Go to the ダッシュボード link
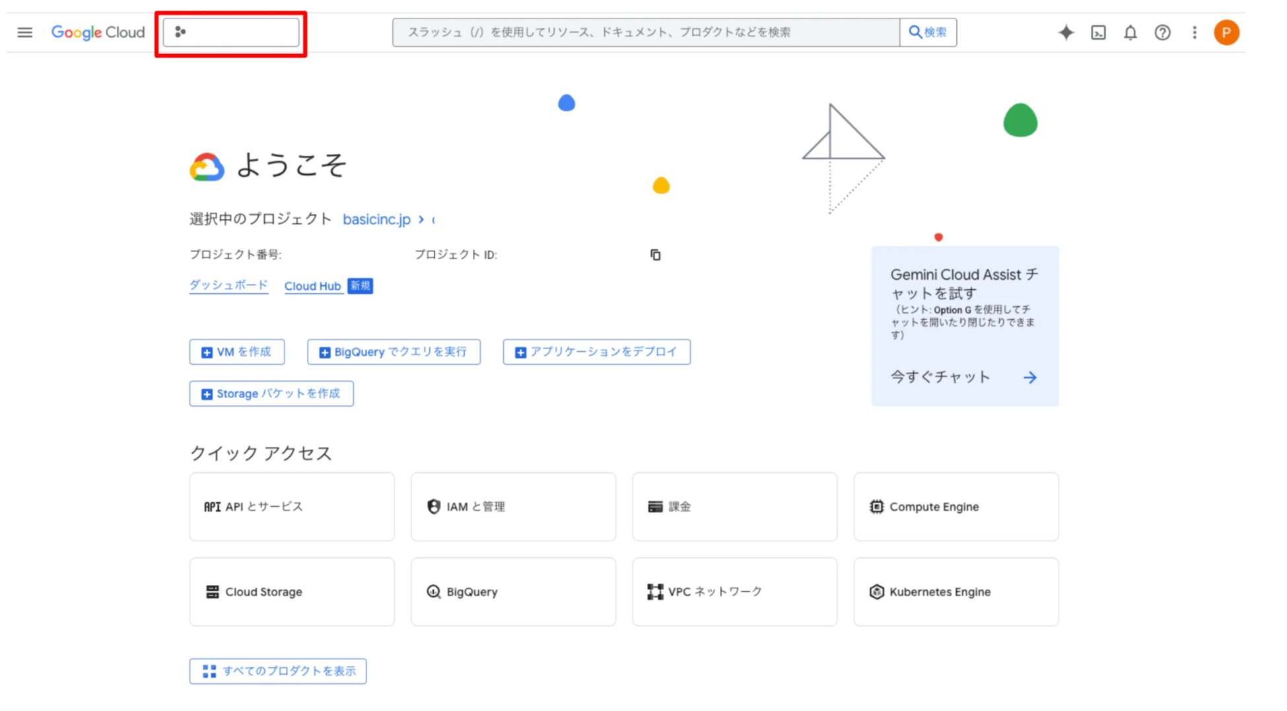 click(x=228, y=285)
